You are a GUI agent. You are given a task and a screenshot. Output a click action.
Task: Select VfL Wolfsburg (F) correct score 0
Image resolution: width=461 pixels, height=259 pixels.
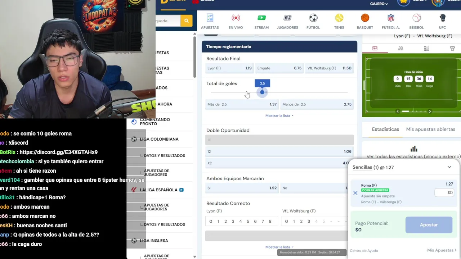pyautogui.click(x=286, y=221)
